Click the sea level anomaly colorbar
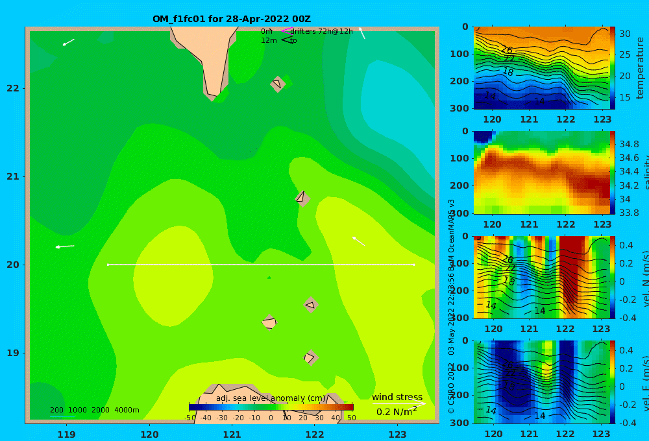649x441 pixels. (x=271, y=407)
